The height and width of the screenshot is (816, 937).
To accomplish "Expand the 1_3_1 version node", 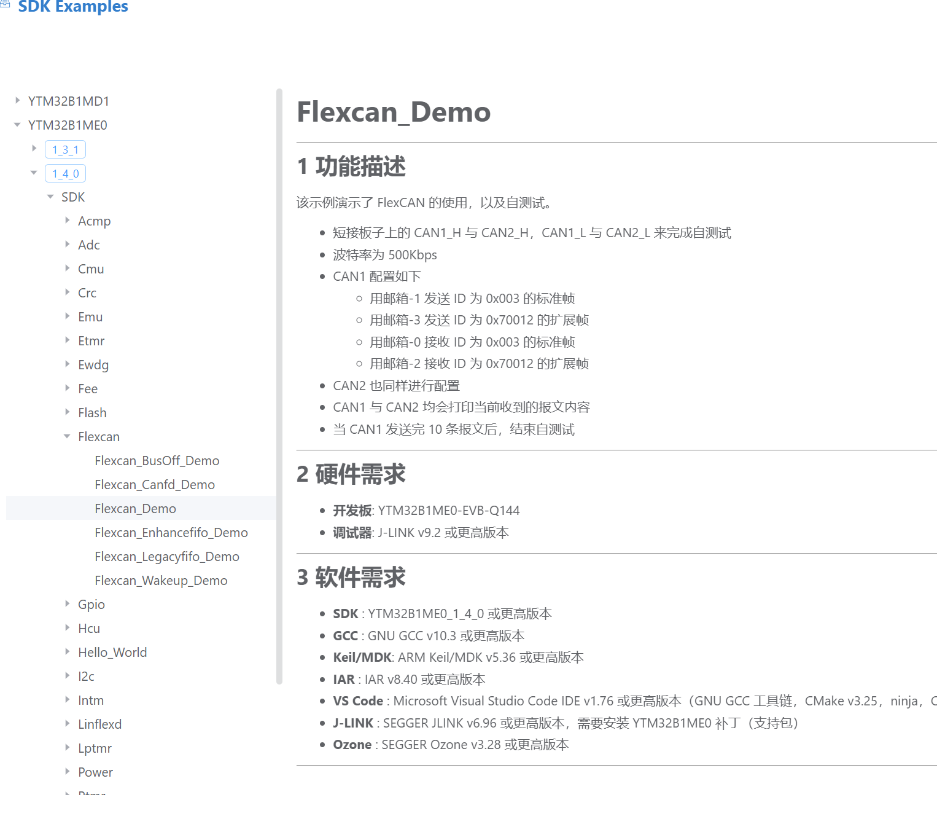I will [x=34, y=149].
